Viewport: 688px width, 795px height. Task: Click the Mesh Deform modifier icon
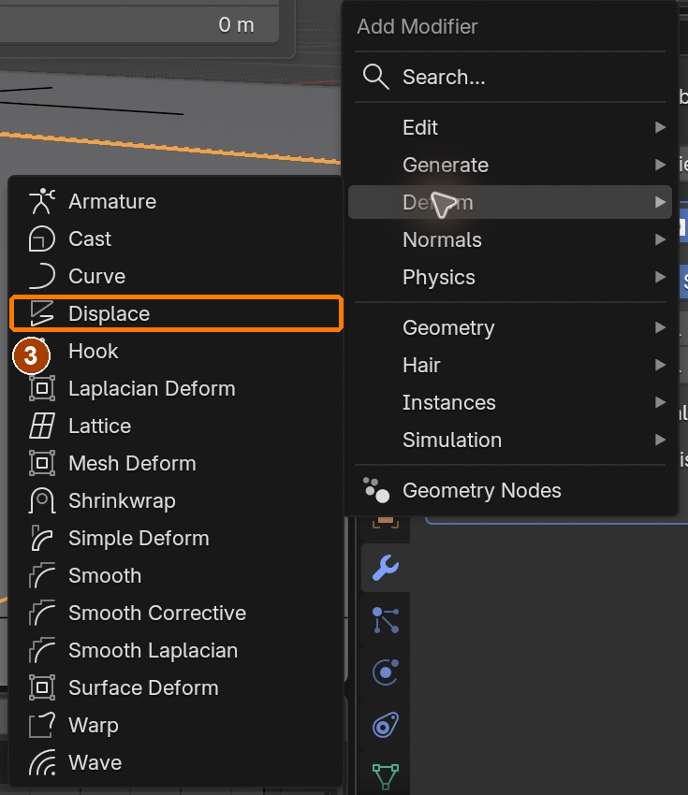click(x=41, y=463)
